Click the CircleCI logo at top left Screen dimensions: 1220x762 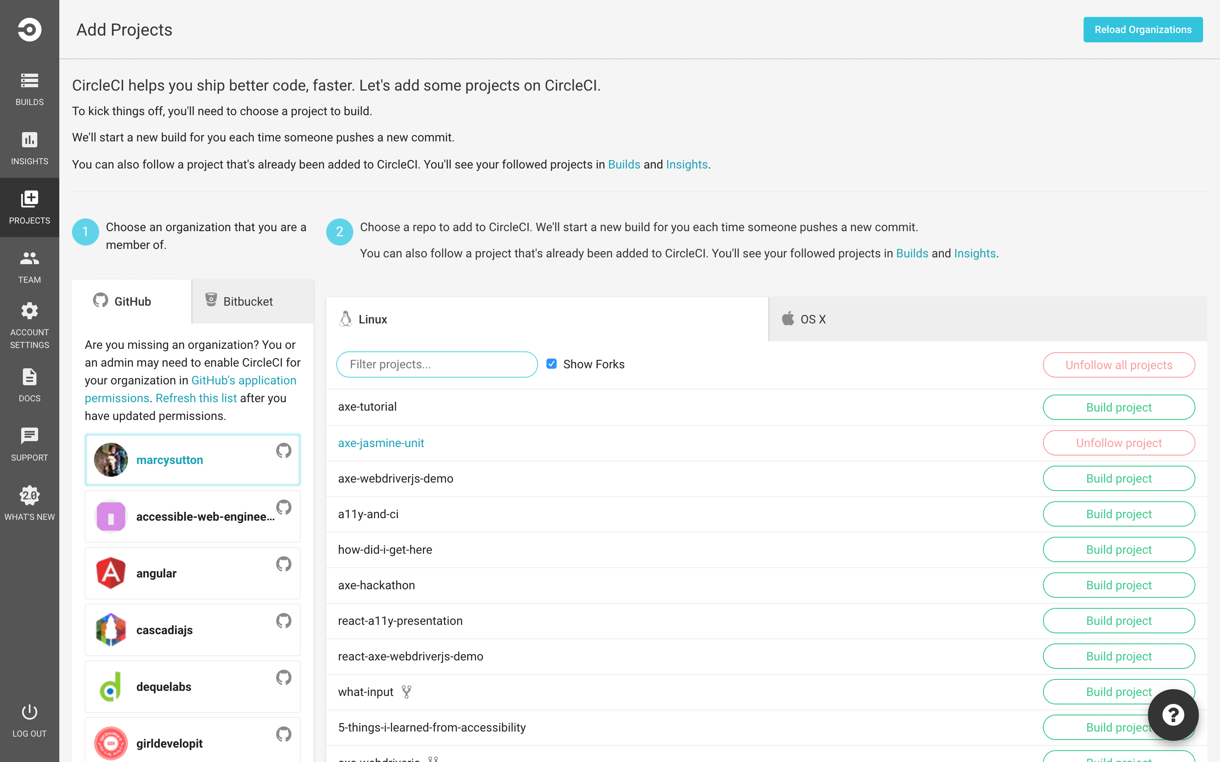[29, 29]
